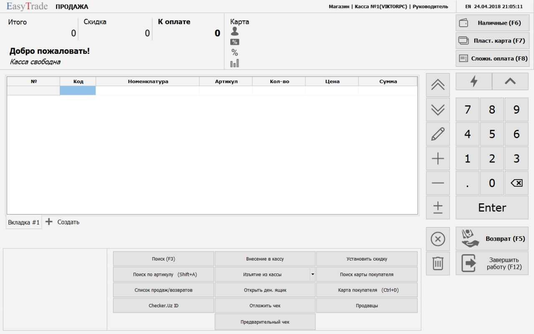
Task: Click the double chevron up icon
Action: click(438, 85)
